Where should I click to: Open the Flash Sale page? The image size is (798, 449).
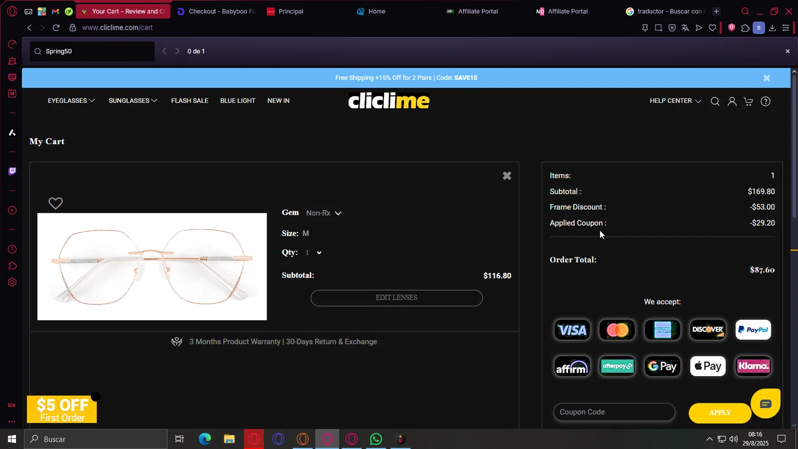[190, 101]
